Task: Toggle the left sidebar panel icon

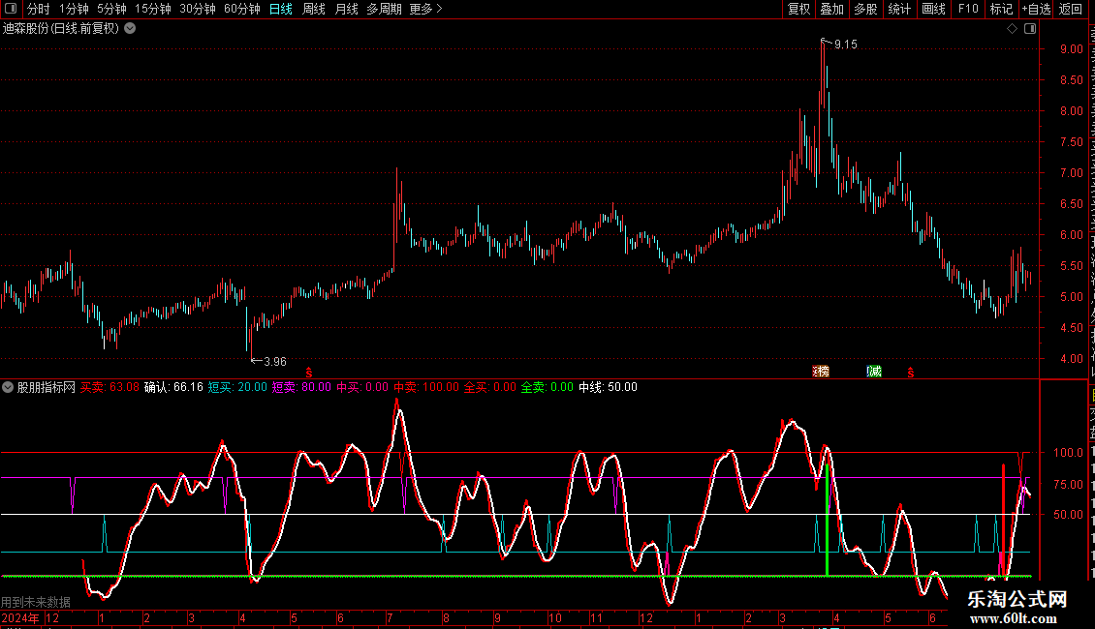Action: (11, 9)
